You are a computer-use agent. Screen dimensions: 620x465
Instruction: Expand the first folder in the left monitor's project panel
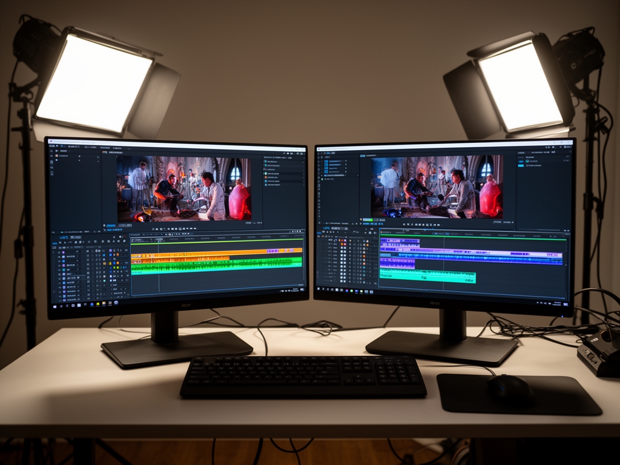coord(56,156)
